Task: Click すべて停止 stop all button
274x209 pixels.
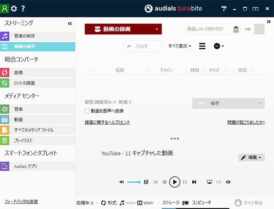Action: [249, 203]
